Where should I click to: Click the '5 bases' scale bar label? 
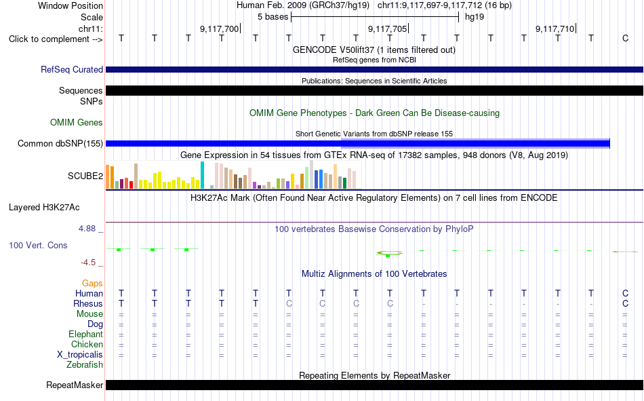pyautogui.click(x=273, y=17)
